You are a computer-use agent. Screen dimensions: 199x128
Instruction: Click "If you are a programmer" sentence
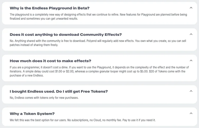tap(38, 67)
